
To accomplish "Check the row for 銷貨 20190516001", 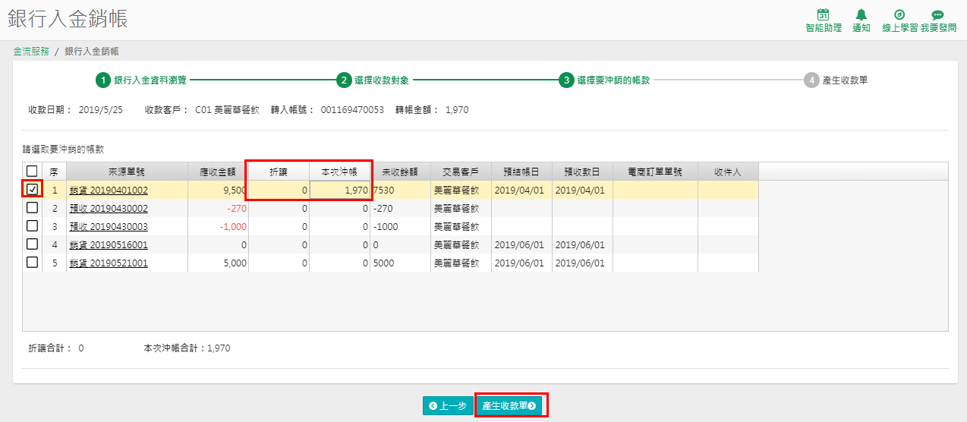I will point(32,244).
